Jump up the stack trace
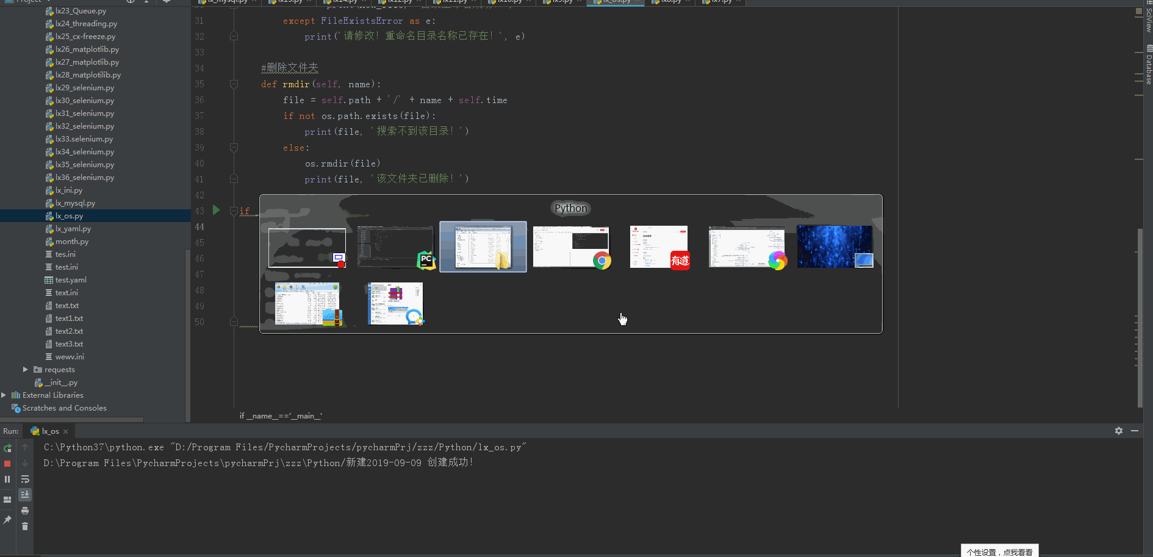Screen dimensions: 1153x557 pyautogui.click(x=25, y=448)
